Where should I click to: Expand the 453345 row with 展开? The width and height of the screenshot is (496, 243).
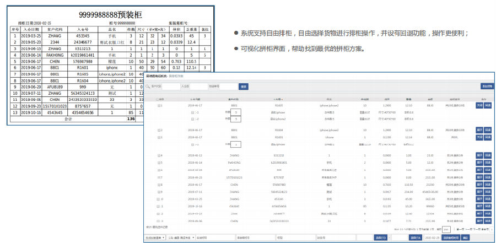point(479,199)
